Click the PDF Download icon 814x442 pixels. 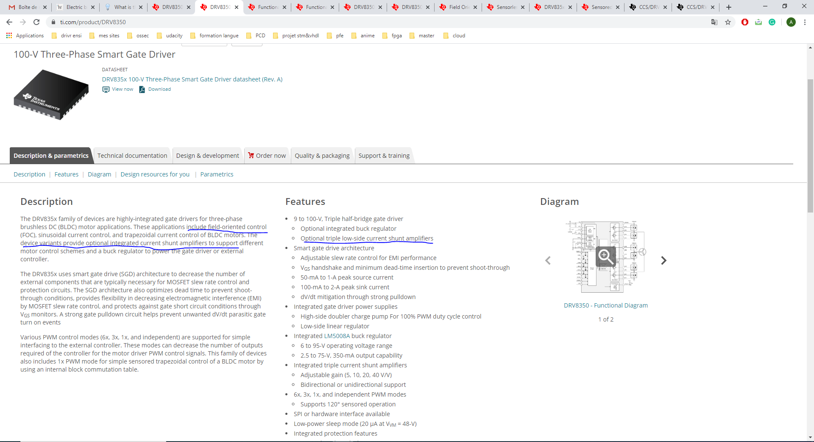point(142,90)
